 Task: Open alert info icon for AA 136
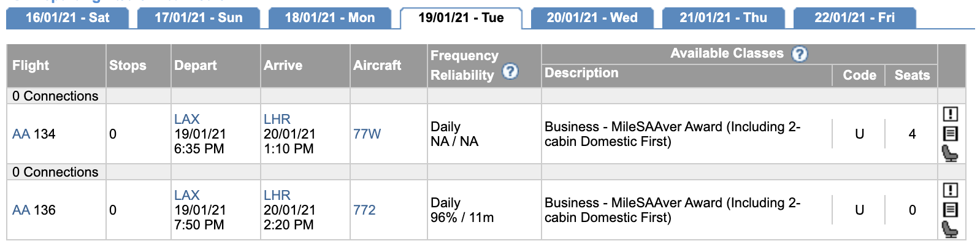tap(950, 190)
